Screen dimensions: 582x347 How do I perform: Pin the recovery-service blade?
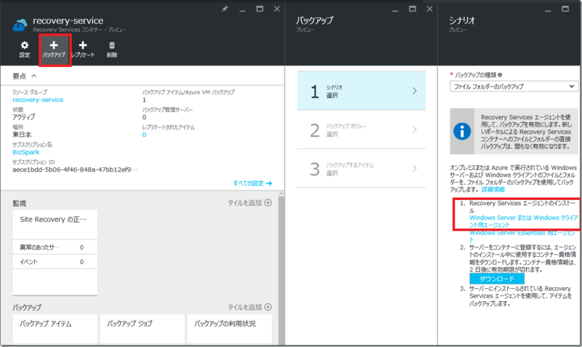(225, 9)
